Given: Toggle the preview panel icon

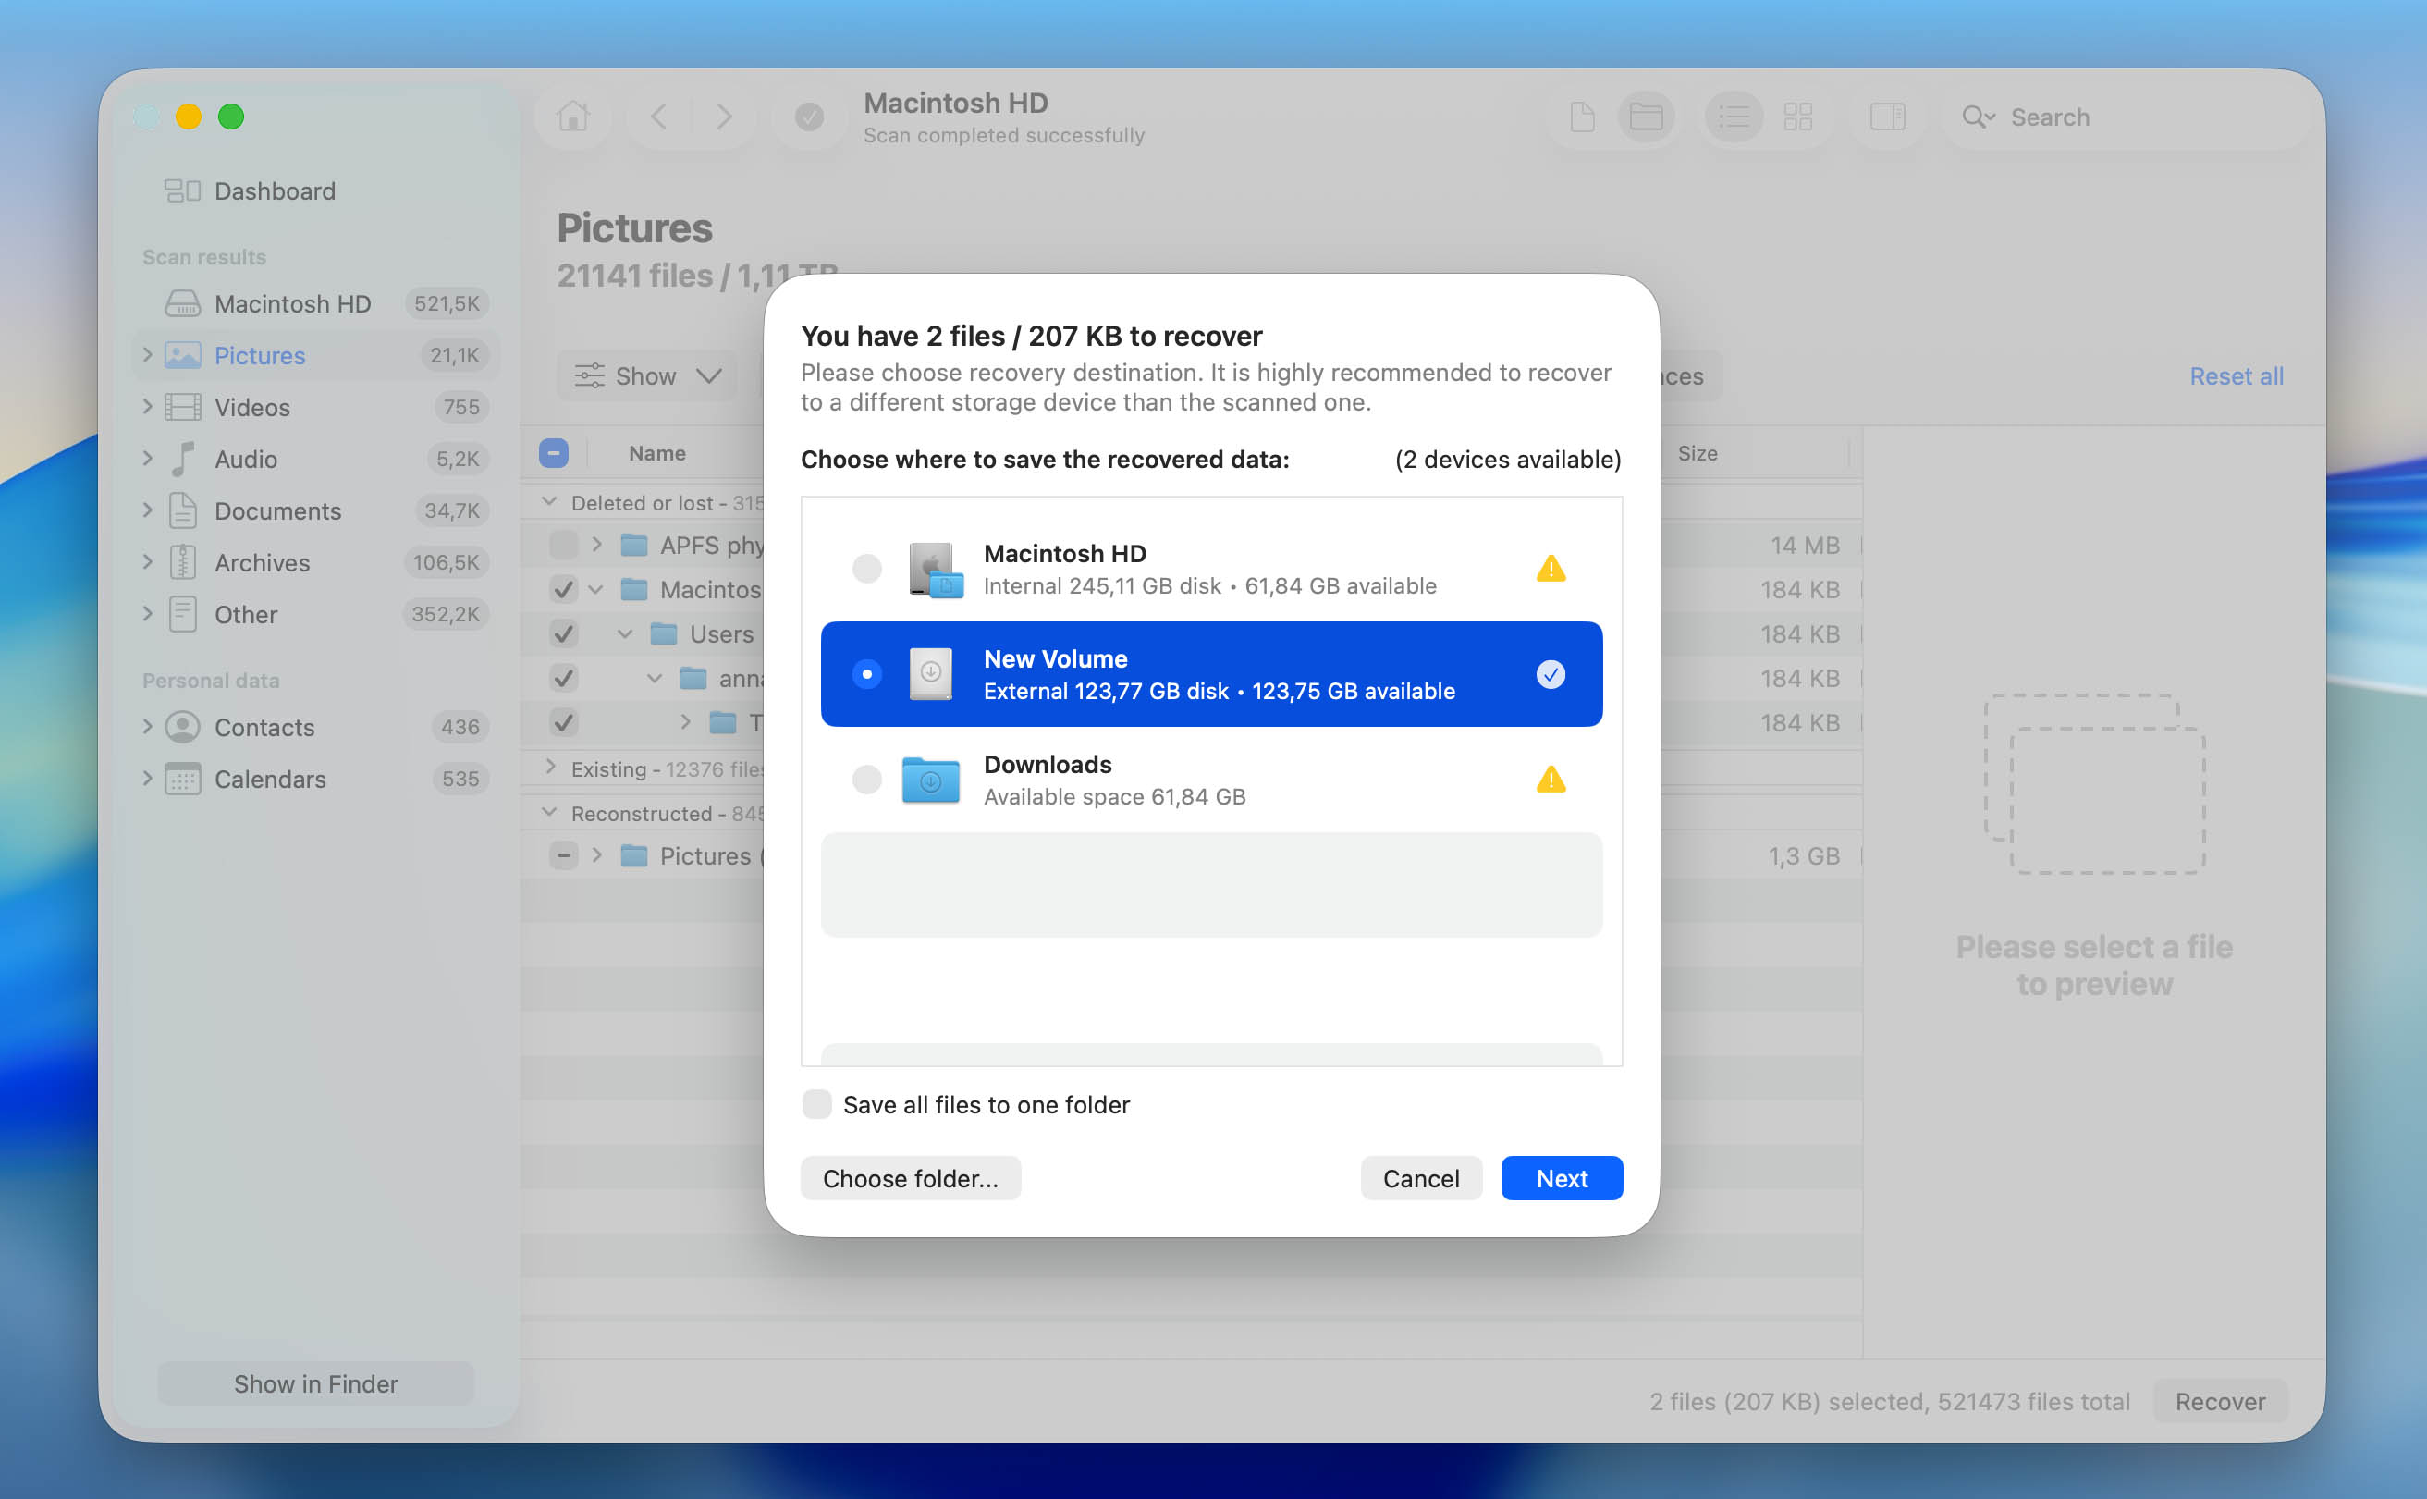Looking at the screenshot, I should [x=1888, y=117].
